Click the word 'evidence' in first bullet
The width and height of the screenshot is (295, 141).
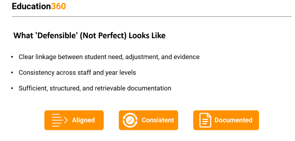coord(186,57)
